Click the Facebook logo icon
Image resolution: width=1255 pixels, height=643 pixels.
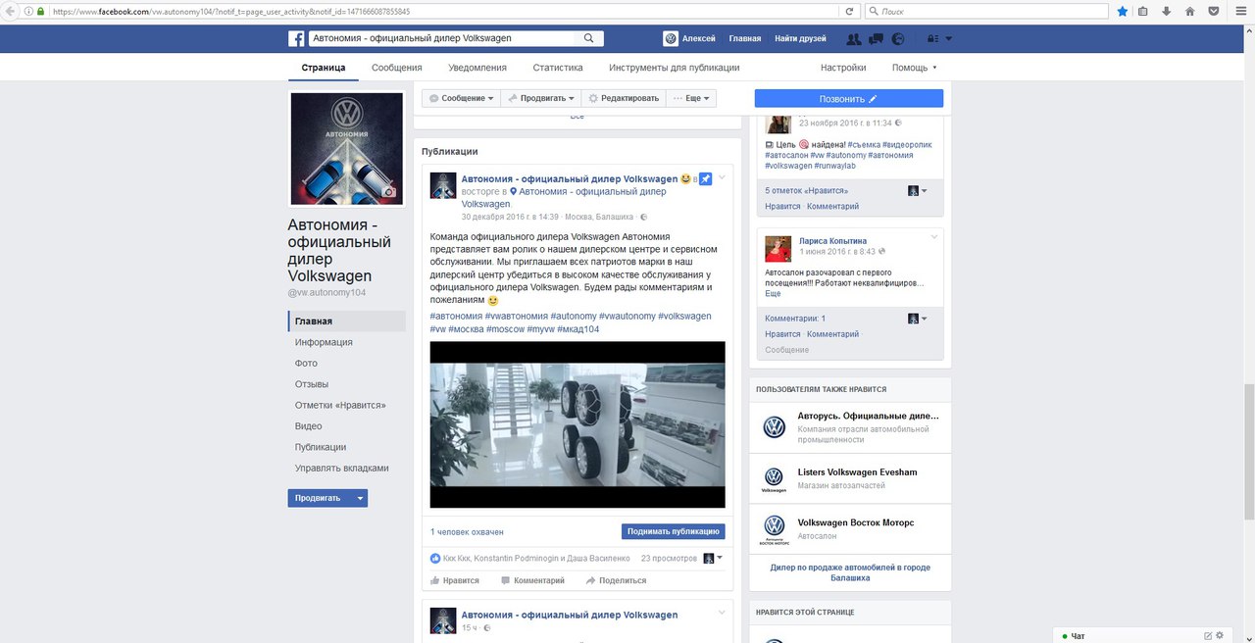click(x=295, y=38)
